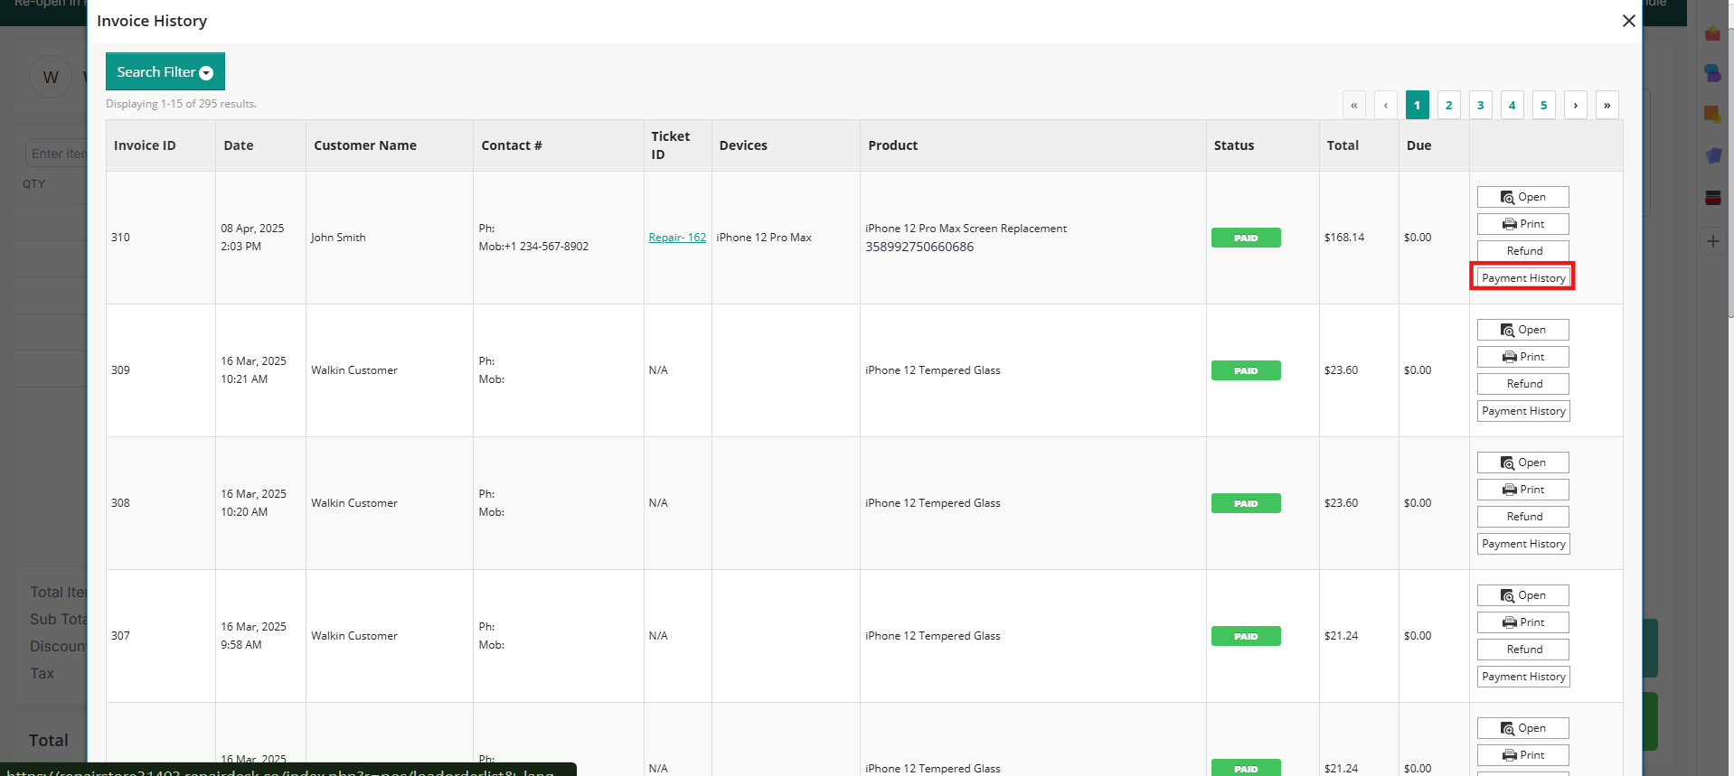
Task: Click the red gift box sidebar icon
Action: point(1712,33)
